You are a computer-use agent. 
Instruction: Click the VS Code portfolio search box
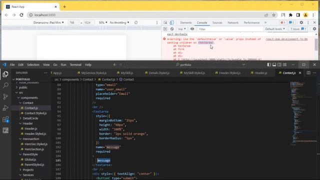point(184,64)
